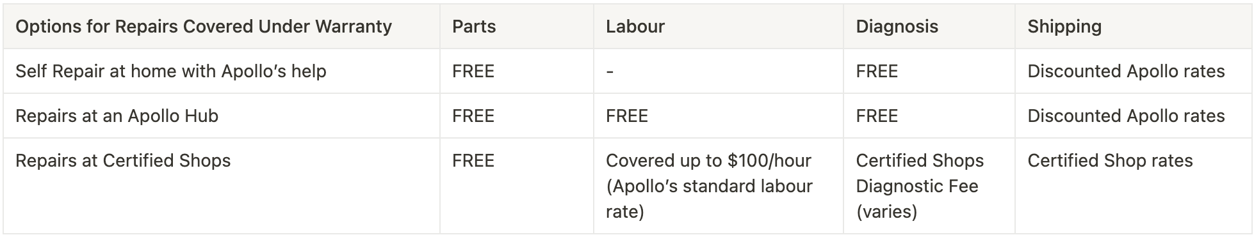1254x235 pixels.
Task: Select the 'Repairs at Certified Shops' cell
Action: (x=123, y=160)
